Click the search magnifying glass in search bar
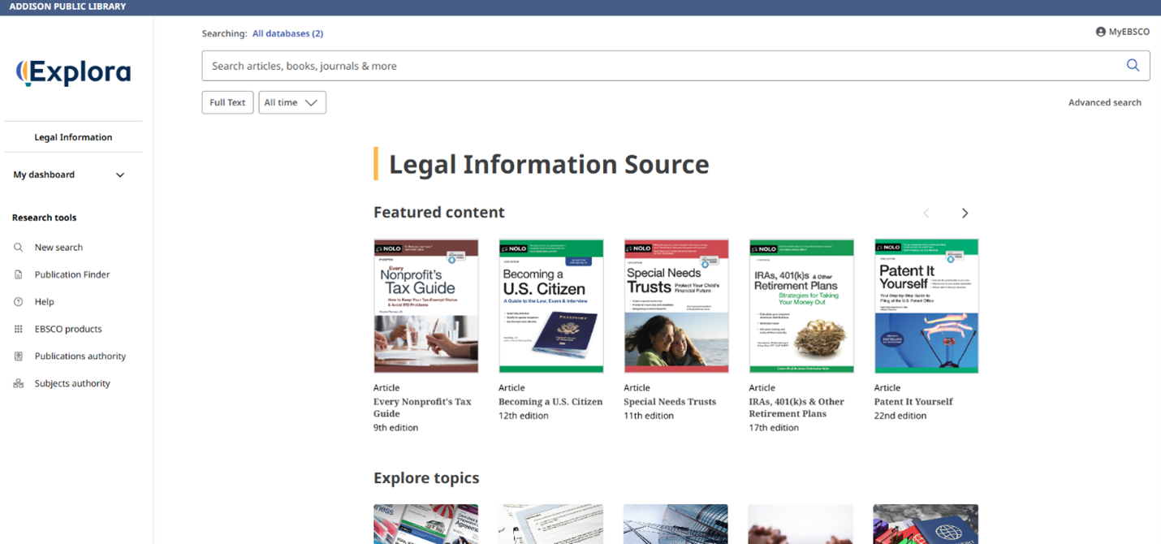The height and width of the screenshot is (544, 1161). click(1133, 65)
